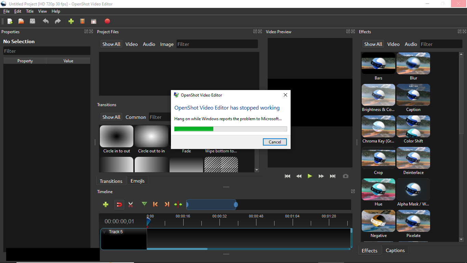Filter Project Files by Image
The image size is (467, 263).
(167, 44)
